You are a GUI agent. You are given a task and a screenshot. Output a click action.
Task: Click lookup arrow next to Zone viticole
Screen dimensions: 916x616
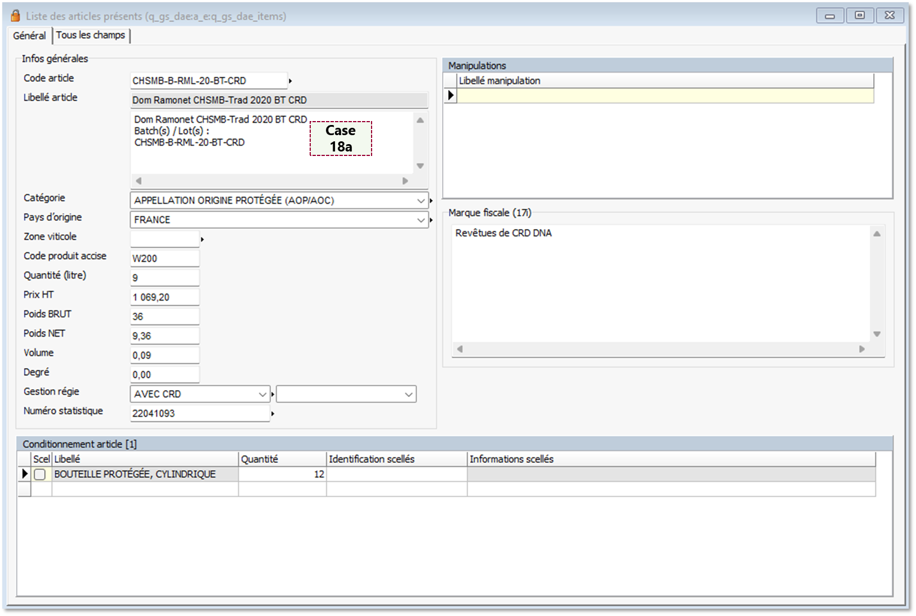coord(202,239)
